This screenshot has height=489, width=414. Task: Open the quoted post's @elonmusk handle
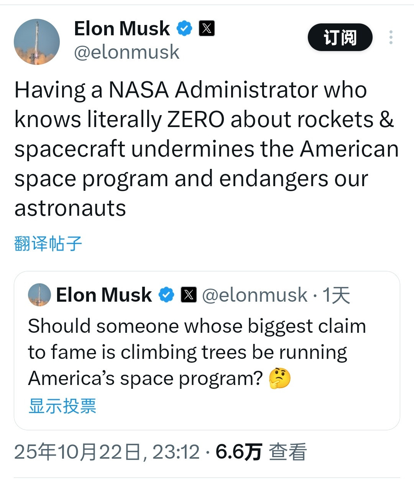click(x=255, y=295)
